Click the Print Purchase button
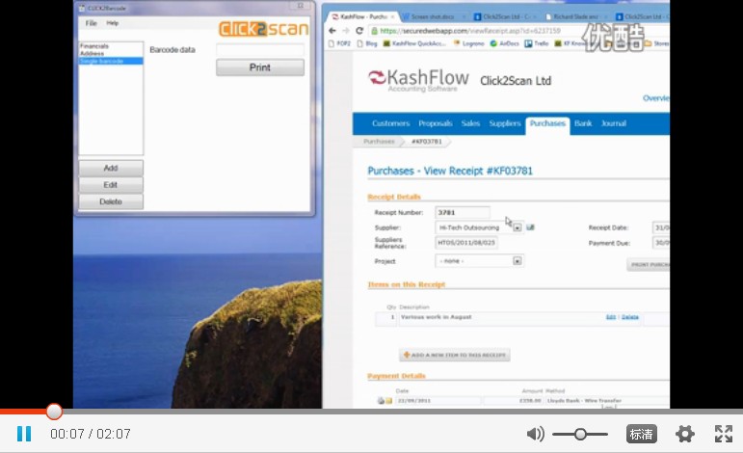Viewport: 743px width, 453px height. point(649,264)
